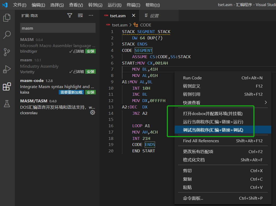Expand the 快速查看 submenu arrow
The height and width of the screenshot is (206, 276).
click(x=266, y=102)
